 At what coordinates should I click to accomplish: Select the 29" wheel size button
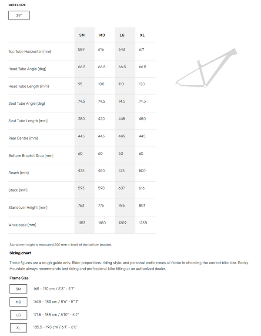(x=19, y=15)
